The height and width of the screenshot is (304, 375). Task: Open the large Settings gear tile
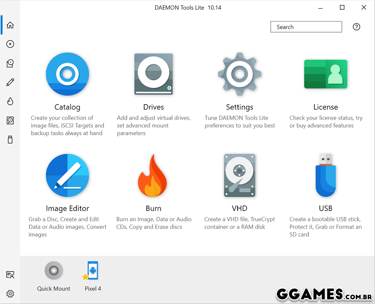point(239,74)
